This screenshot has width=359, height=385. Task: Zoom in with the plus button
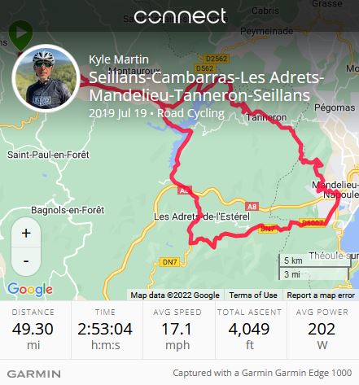tap(26, 233)
